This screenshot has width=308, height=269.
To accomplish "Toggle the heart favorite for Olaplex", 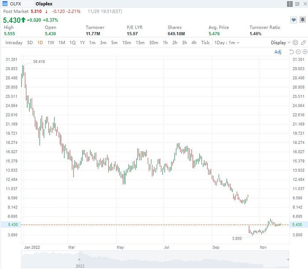I will [x=293, y=20].
